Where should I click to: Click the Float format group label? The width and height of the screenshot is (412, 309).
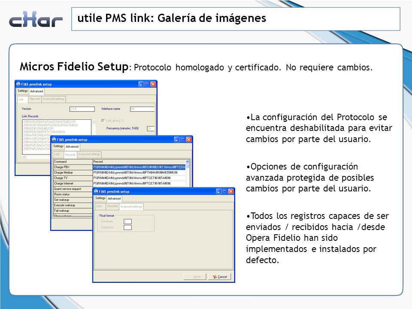pyautogui.click(x=107, y=215)
